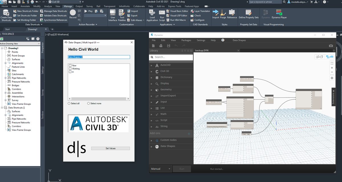Click Synchronize References
The image size is (342, 182).
pyautogui.click(x=54, y=20)
